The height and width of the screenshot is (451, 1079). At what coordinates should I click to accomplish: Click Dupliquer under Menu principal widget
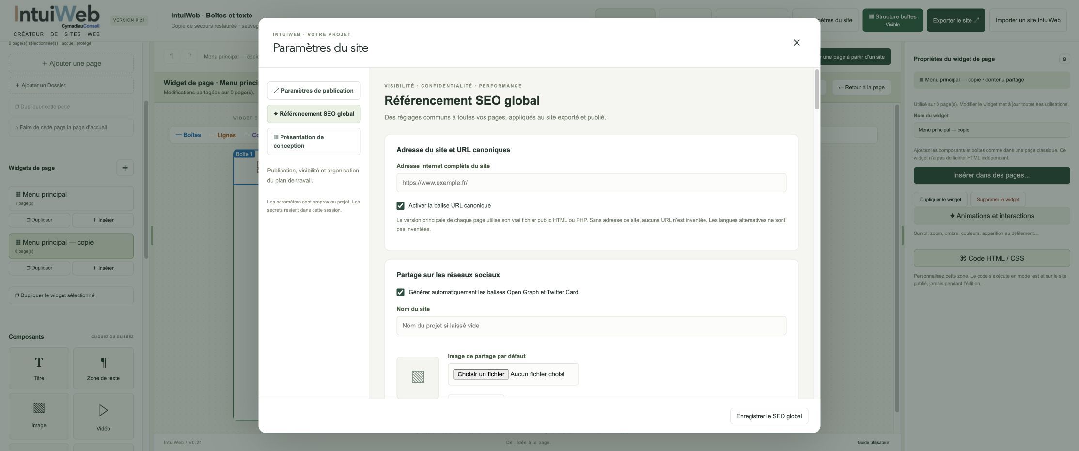pos(40,220)
